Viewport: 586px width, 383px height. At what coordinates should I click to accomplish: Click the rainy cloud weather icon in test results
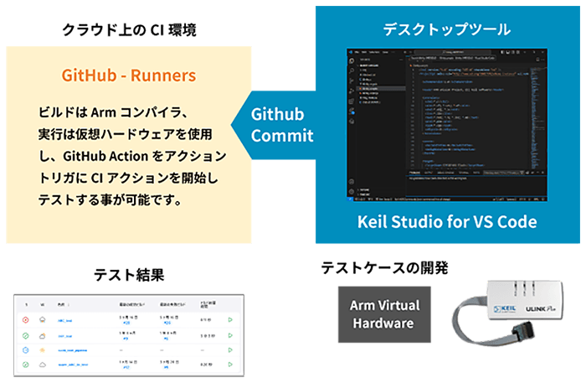(43, 320)
